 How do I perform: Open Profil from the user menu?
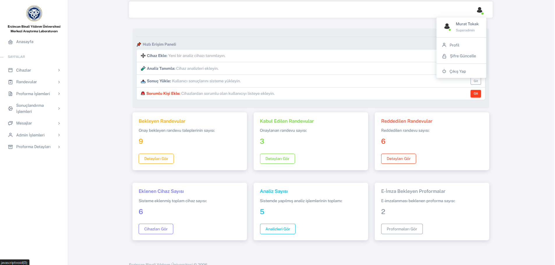tap(454, 45)
